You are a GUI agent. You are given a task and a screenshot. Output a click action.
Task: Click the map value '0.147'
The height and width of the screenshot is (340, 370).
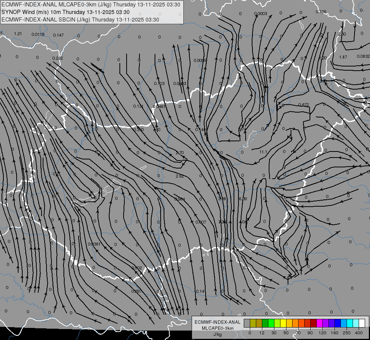(x=58, y=35)
